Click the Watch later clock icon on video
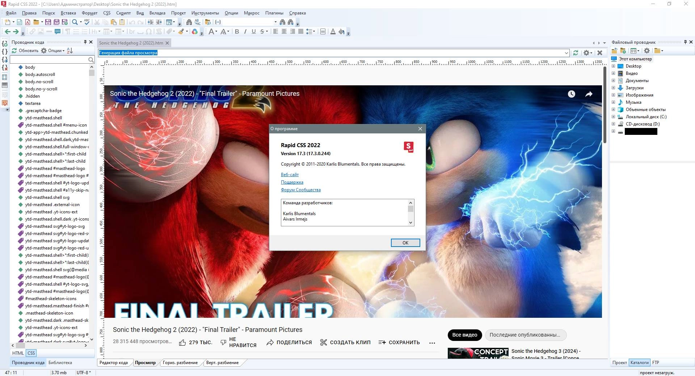The height and width of the screenshot is (376, 695). [572, 94]
